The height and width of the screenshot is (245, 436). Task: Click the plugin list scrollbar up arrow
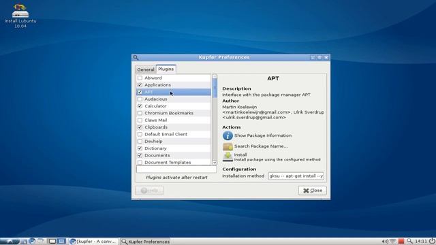coord(215,77)
